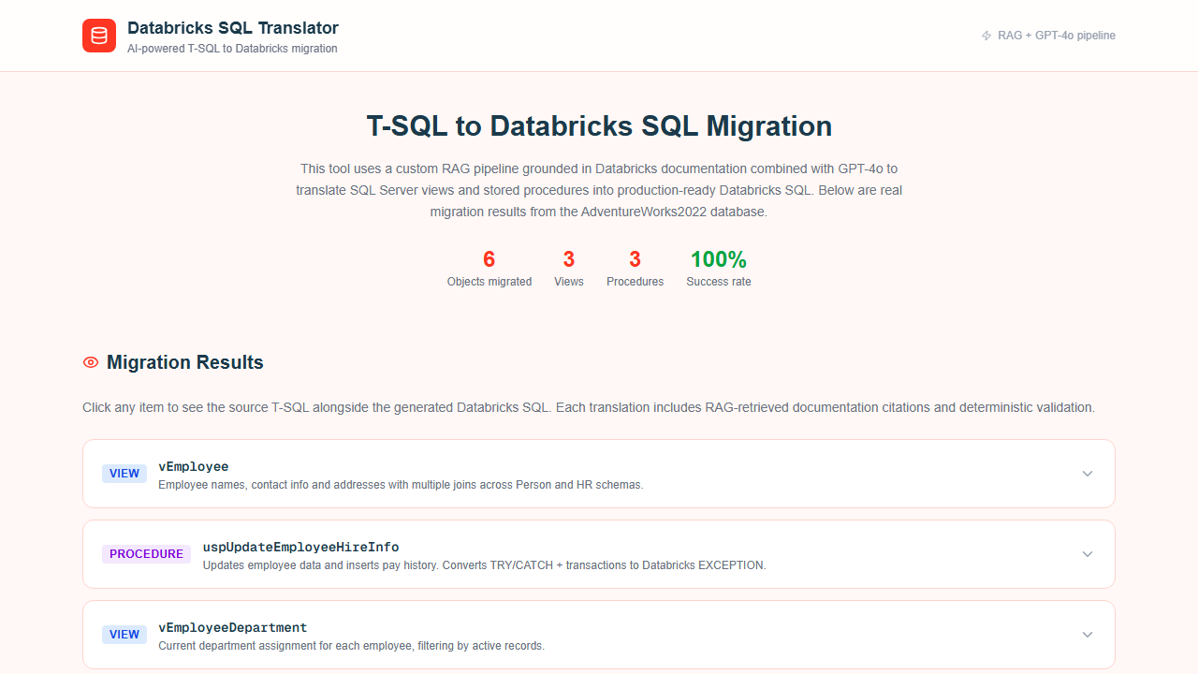This screenshot has height=674, width=1198.
Task: Click the Procedures stat label
Action: click(x=636, y=282)
